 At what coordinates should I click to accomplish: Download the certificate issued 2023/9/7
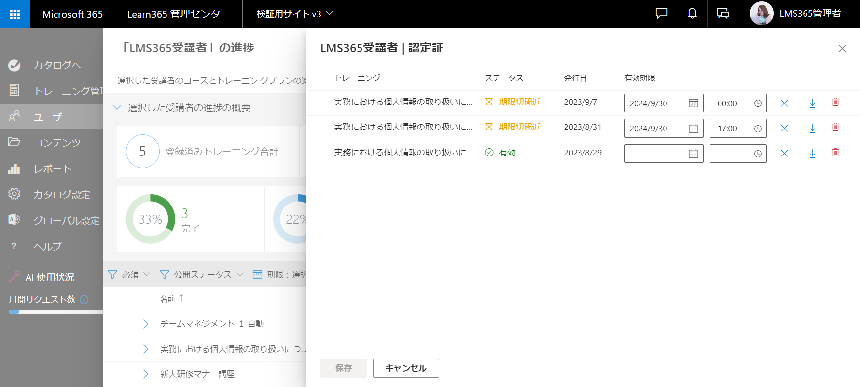(812, 103)
